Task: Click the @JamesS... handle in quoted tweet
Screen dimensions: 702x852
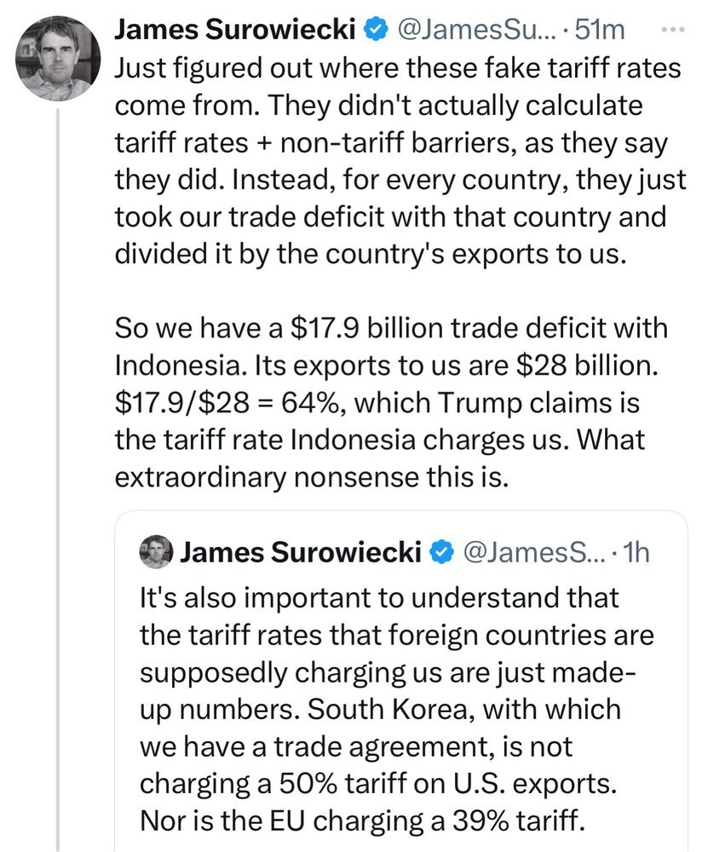Action: pos(527,552)
